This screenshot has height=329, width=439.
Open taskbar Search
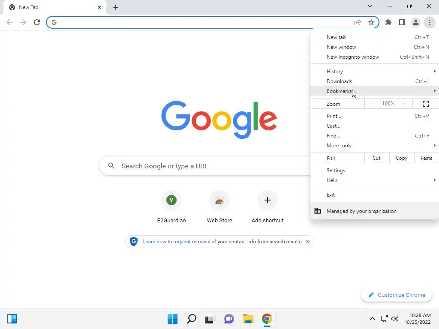coord(192,319)
